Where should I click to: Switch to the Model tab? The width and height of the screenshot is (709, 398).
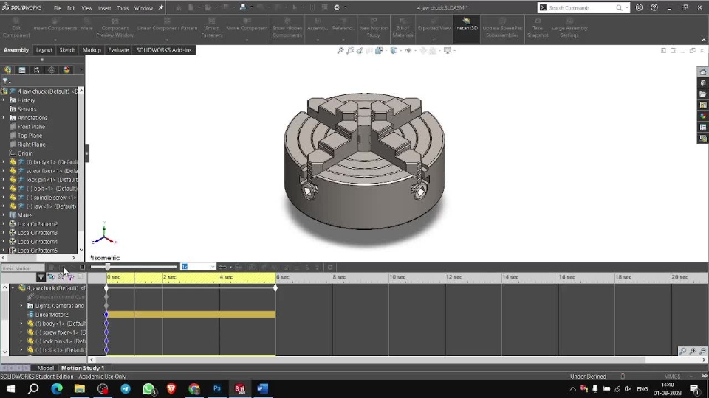point(46,368)
